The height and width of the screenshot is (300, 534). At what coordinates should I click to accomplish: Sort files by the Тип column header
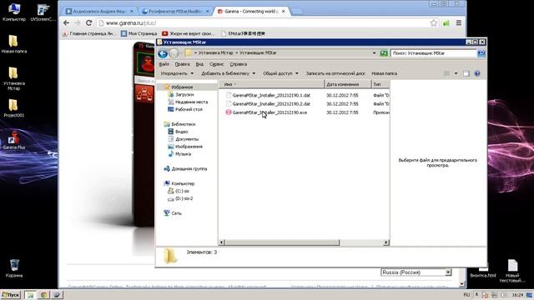click(380, 84)
